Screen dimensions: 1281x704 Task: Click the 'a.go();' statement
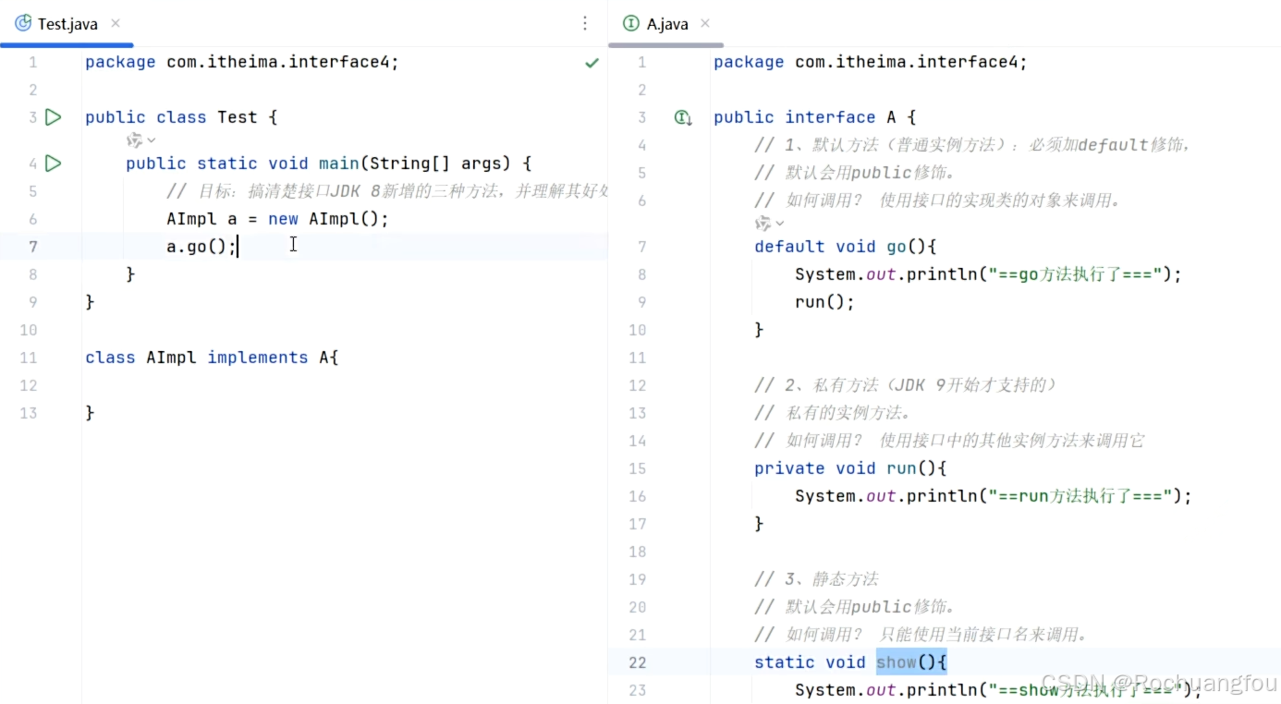point(201,247)
